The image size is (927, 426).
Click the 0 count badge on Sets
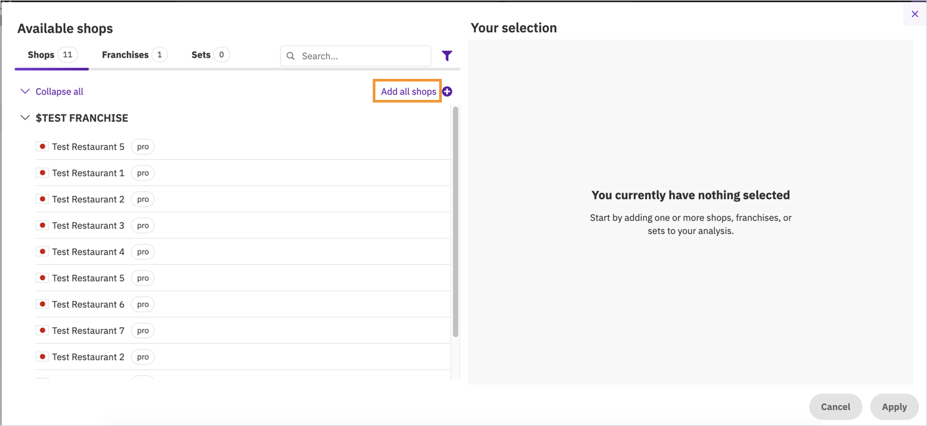[222, 55]
